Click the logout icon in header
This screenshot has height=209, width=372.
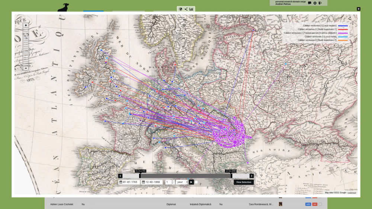(x=320, y=3)
